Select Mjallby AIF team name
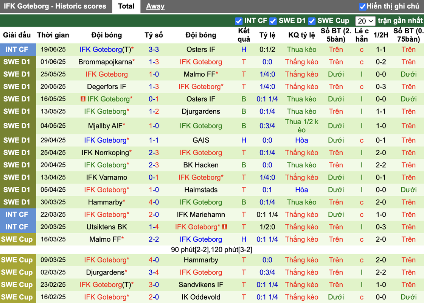 coord(105,126)
